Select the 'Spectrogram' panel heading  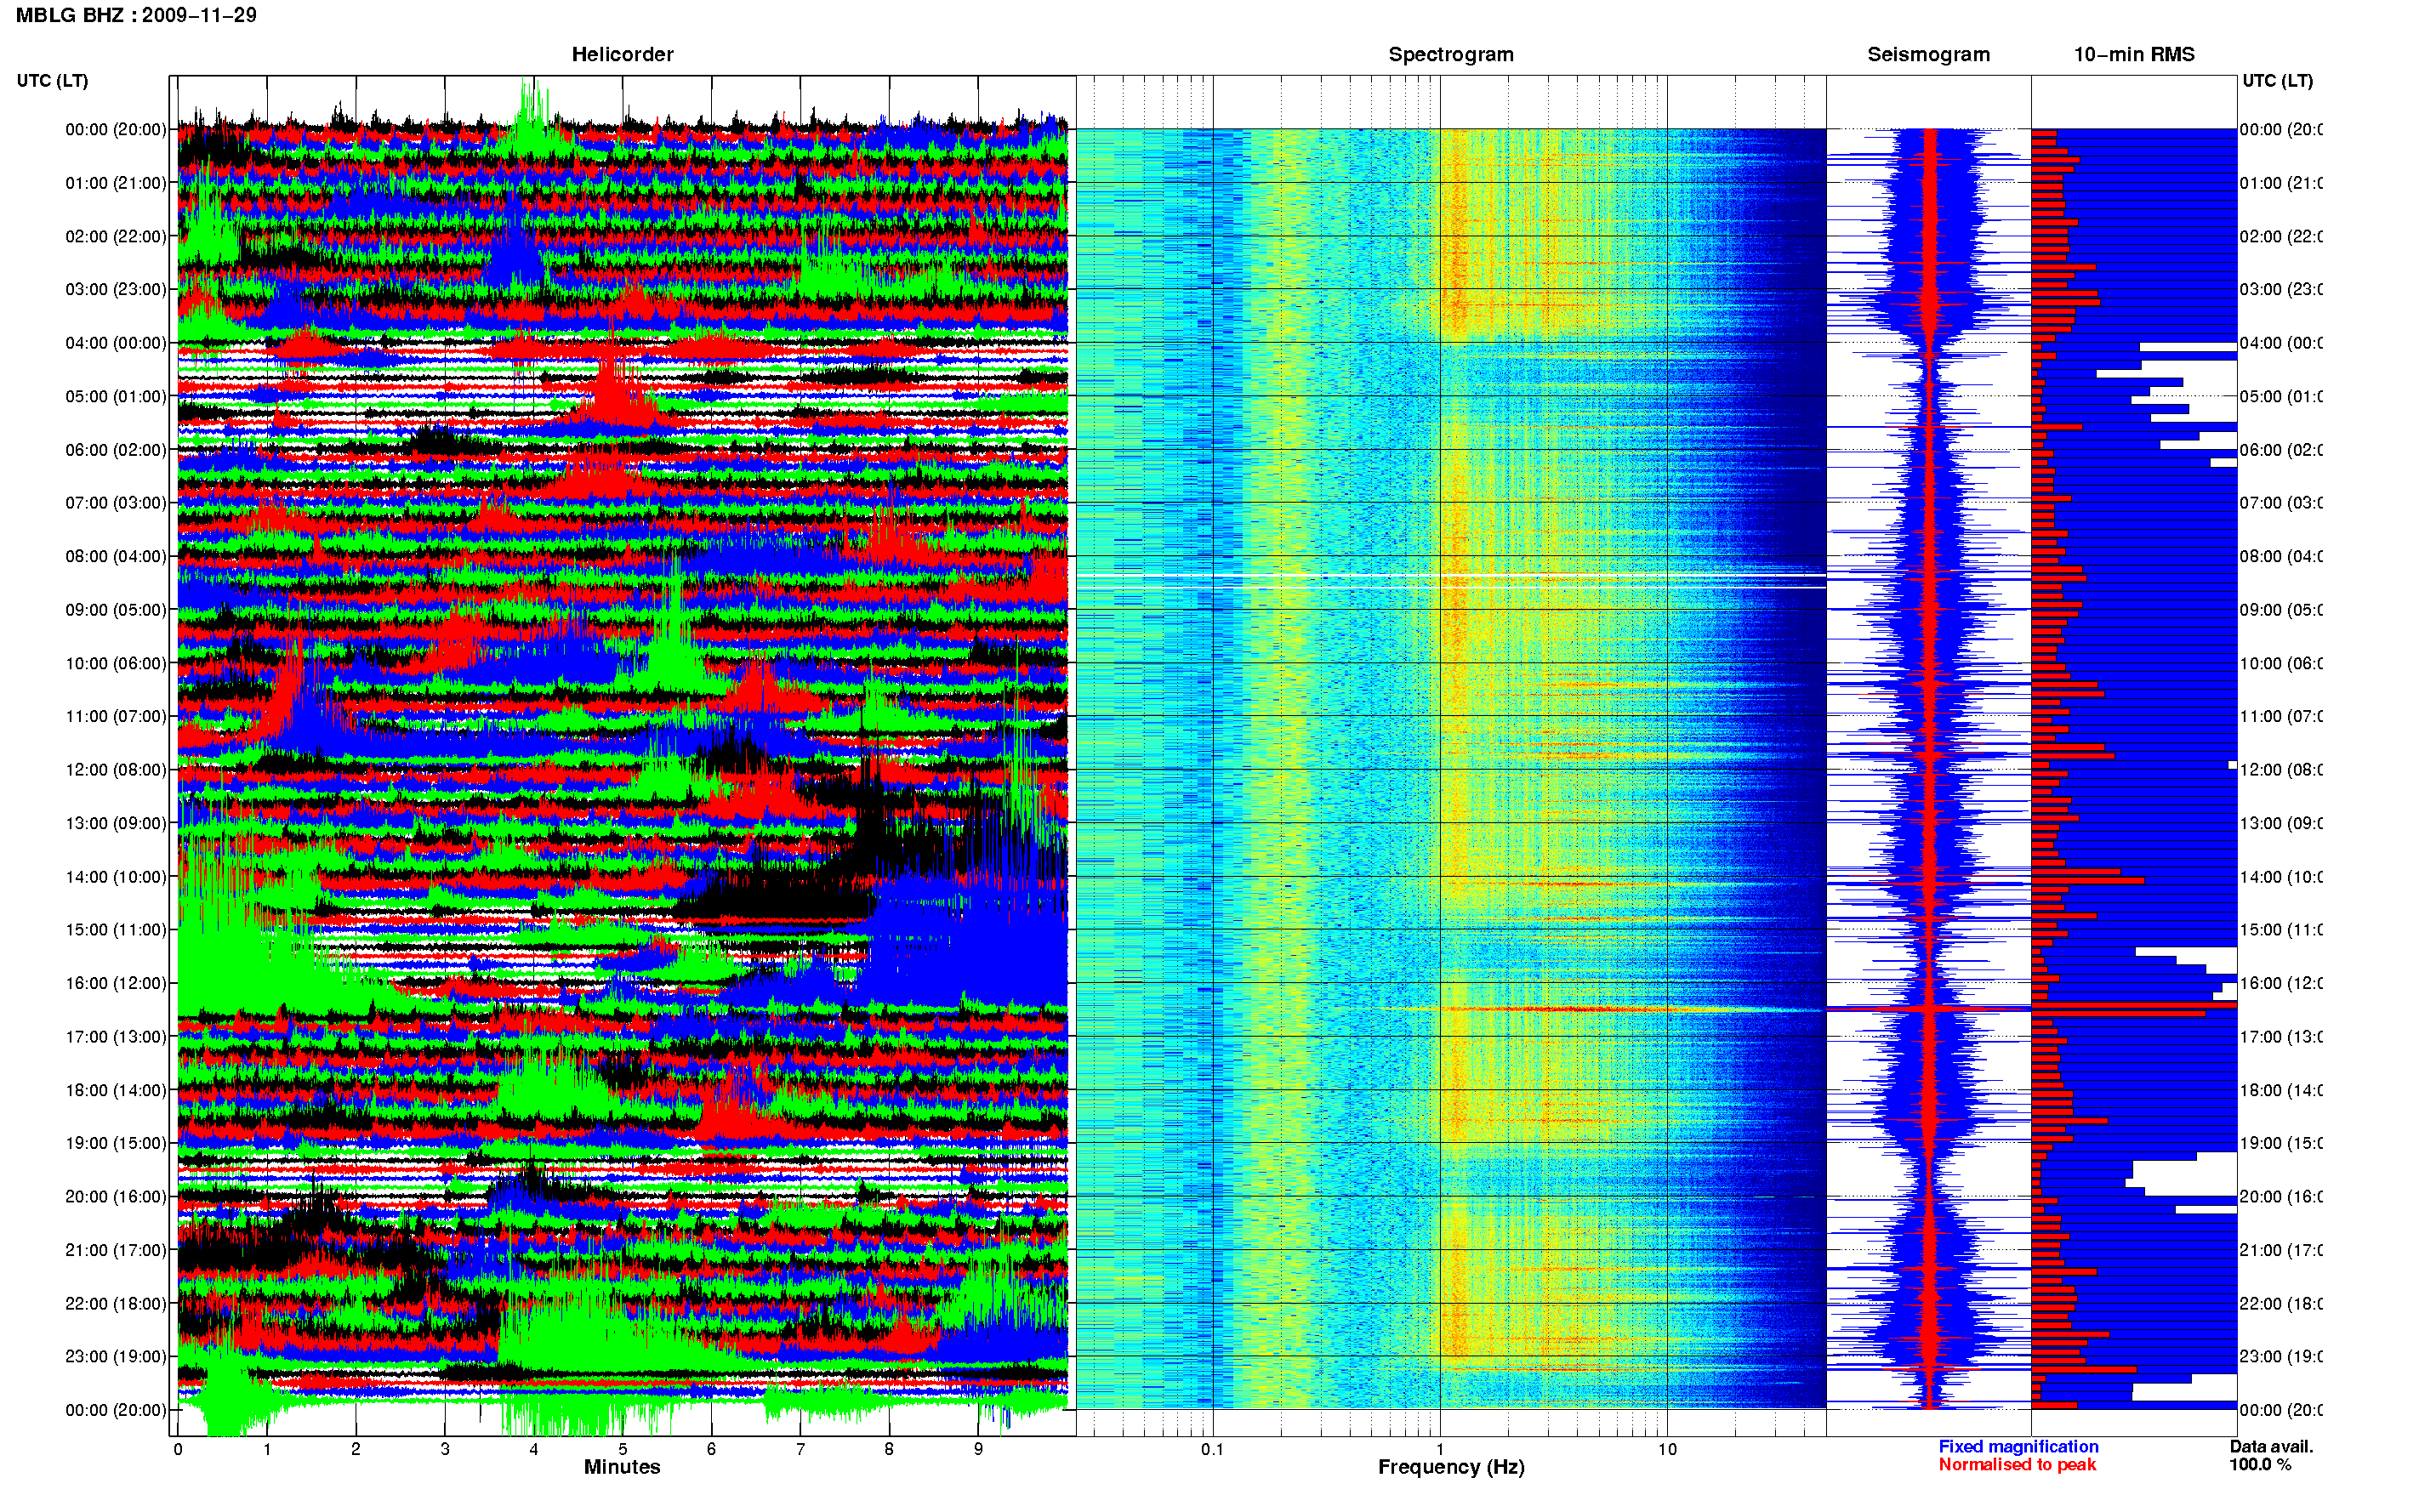pyautogui.click(x=1451, y=55)
